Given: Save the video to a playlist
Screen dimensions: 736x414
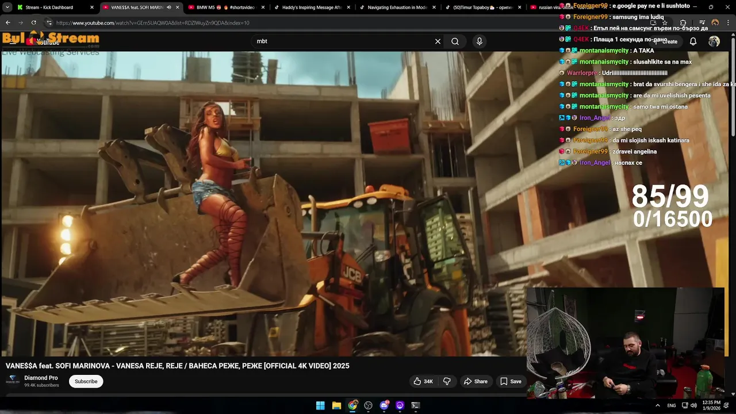Looking at the screenshot, I should pos(511,381).
